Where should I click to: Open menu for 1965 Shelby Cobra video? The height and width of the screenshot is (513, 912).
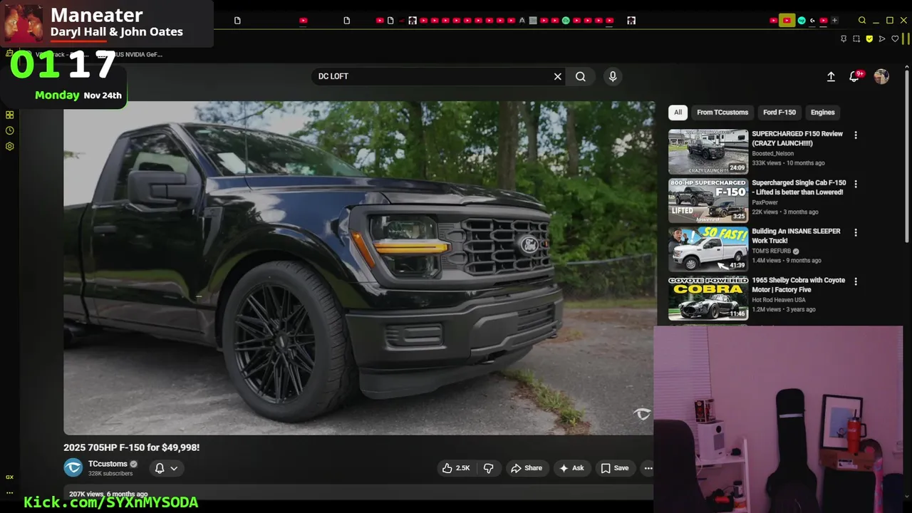[x=856, y=281]
